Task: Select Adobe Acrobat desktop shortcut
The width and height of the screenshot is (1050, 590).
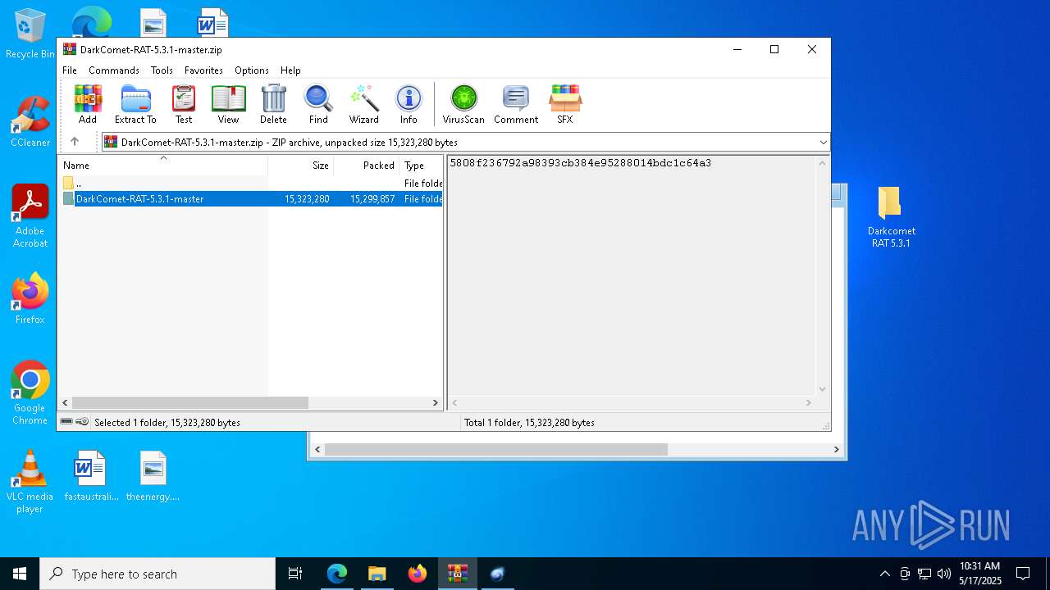Action: tap(30, 216)
